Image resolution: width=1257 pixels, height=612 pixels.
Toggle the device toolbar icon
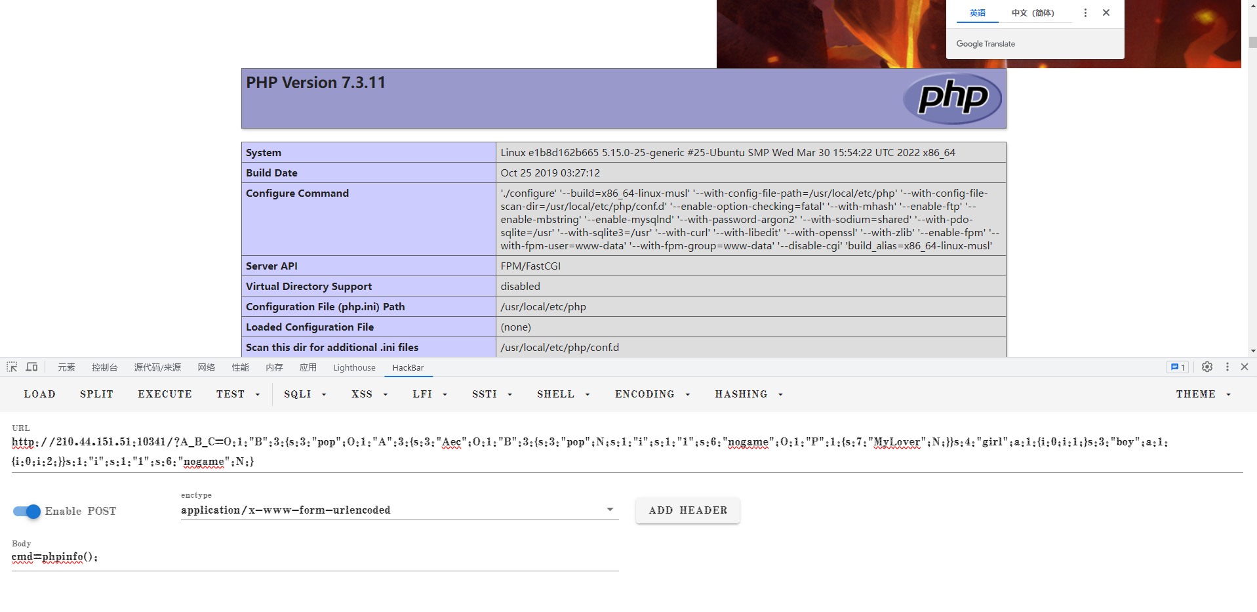[31, 367]
